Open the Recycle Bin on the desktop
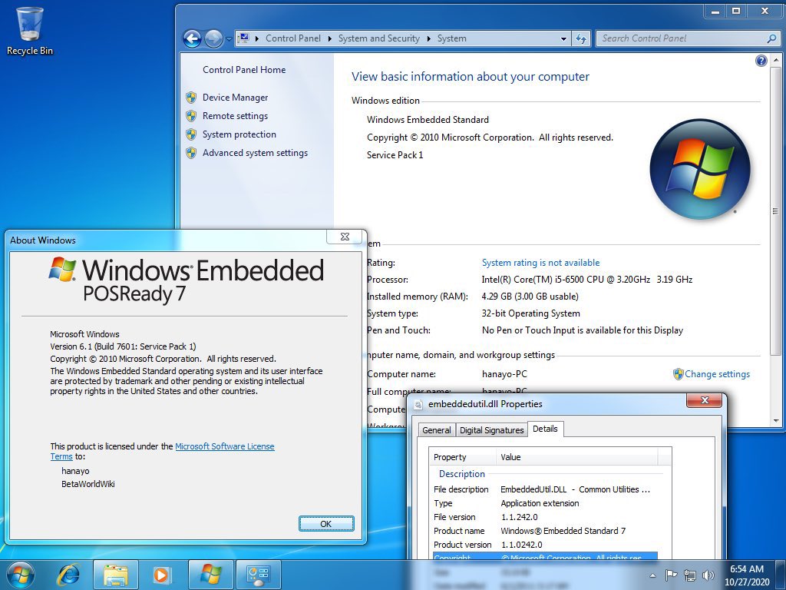 click(29, 23)
